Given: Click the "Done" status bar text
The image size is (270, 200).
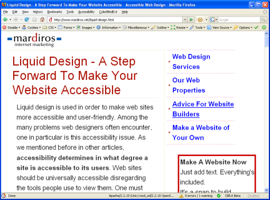Looking at the screenshot, I should [12, 196].
